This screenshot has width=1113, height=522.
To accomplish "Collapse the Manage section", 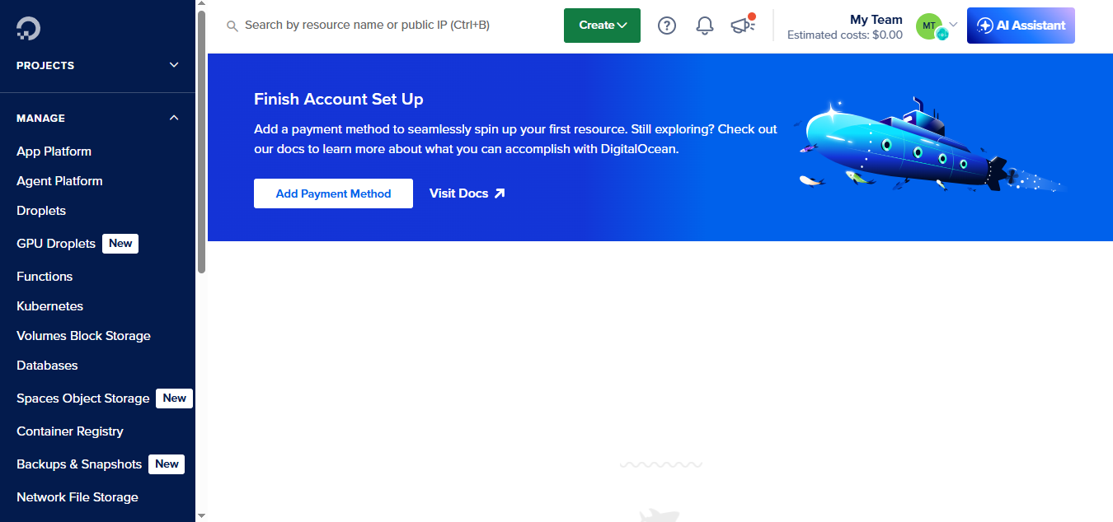I will click(98, 118).
